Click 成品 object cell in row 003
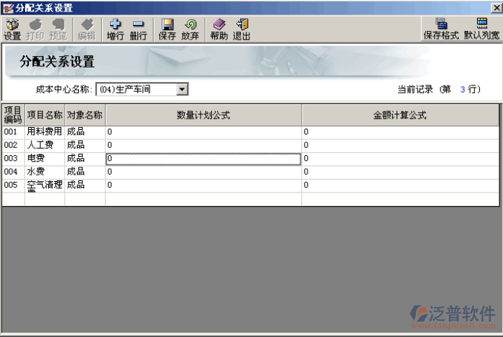 pyautogui.click(x=85, y=159)
